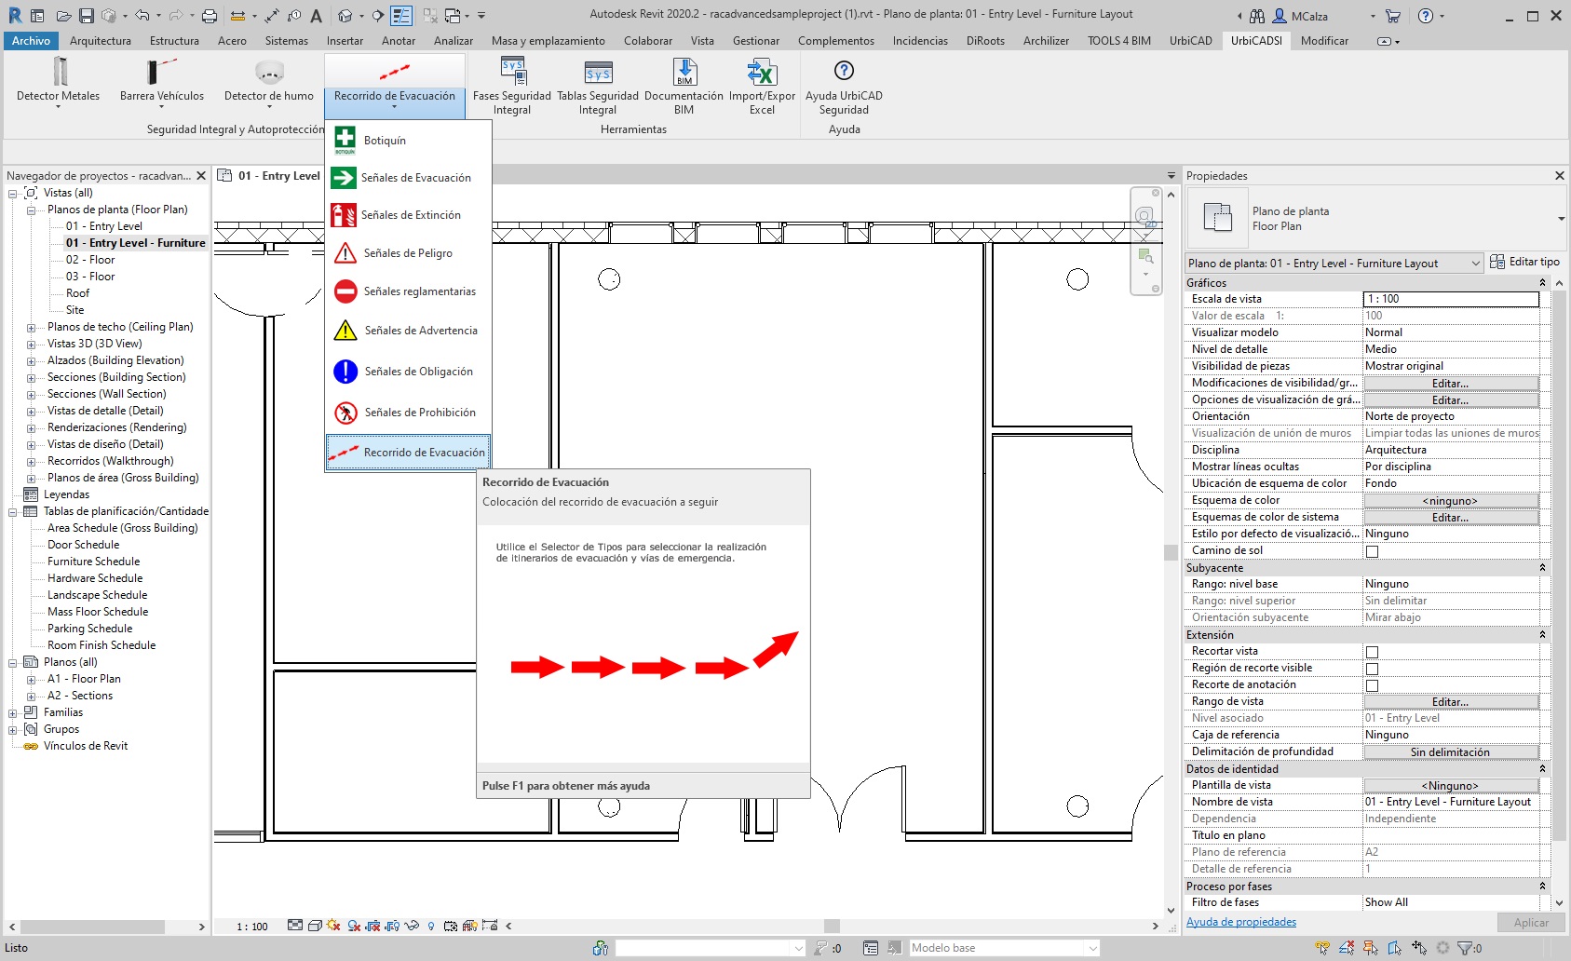Open the Ayuda de propiedades link
The width and height of the screenshot is (1571, 961).
click(1240, 922)
